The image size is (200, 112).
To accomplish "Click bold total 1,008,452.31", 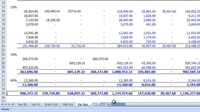I will tap(122, 72).
